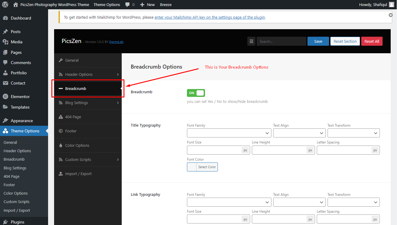Screen dimensions: 397x225
Task: Click the Dashboard gauge icon
Action: (x=5, y=18)
